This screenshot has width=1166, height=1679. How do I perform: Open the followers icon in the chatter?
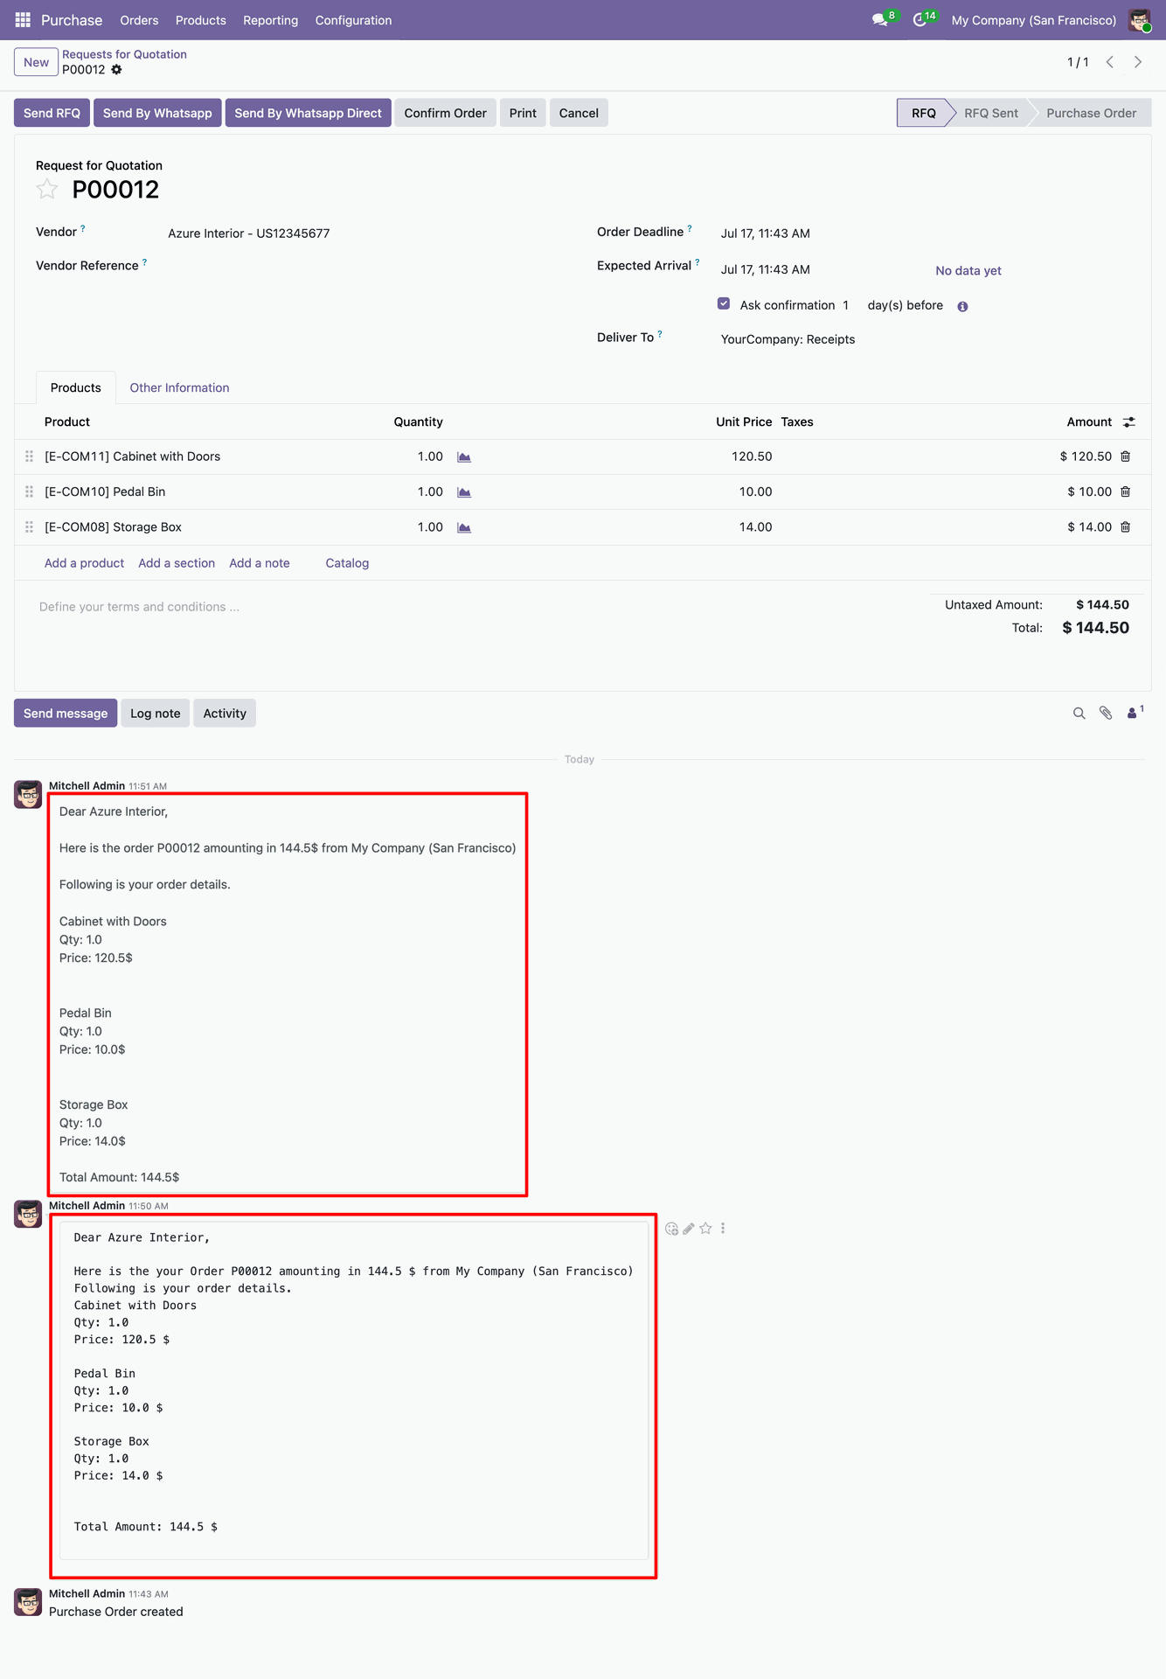(1135, 713)
